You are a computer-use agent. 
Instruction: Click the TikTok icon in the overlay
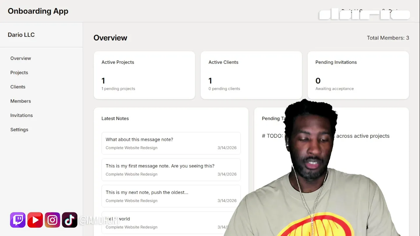[x=70, y=220]
